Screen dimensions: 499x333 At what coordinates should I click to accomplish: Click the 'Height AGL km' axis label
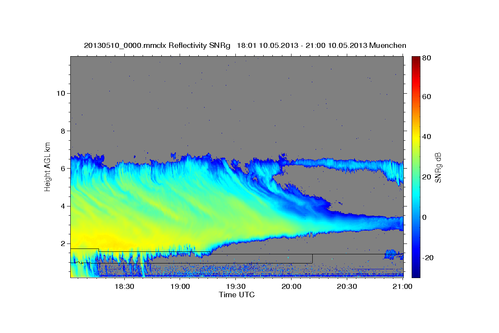48,166
